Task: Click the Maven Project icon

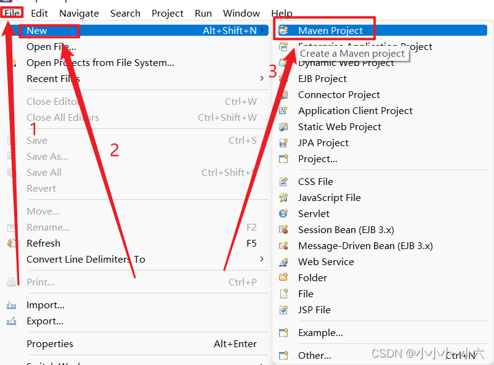Action: (283, 31)
